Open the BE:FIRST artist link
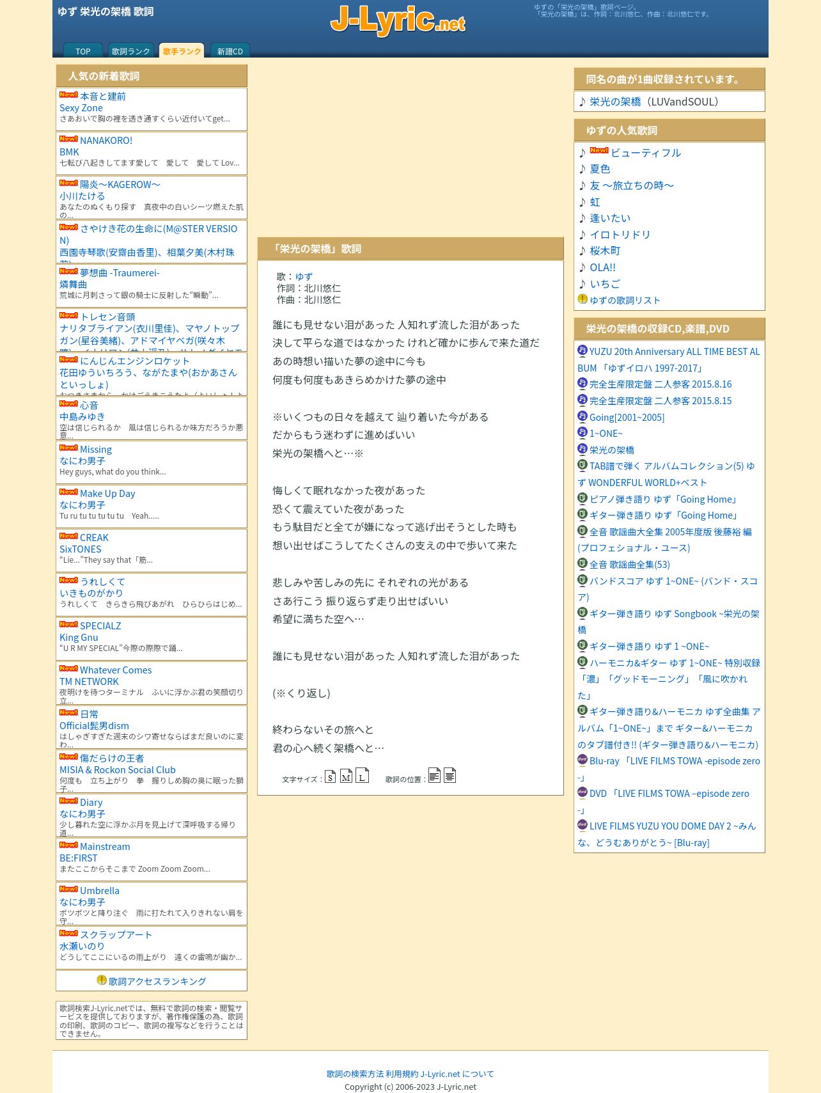Image resolution: width=821 pixels, height=1093 pixels. [x=79, y=858]
